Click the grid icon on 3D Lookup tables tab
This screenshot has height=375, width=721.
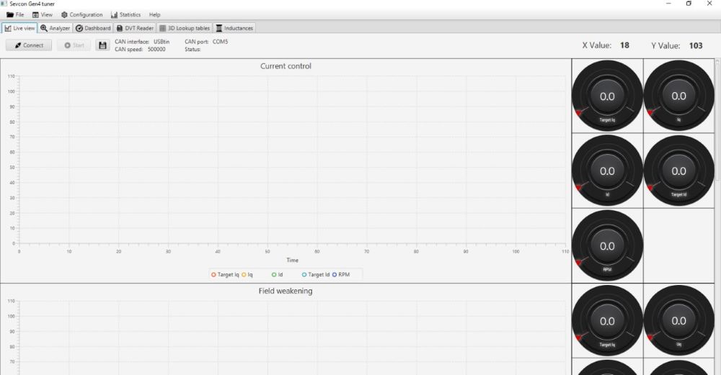[162, 28]
